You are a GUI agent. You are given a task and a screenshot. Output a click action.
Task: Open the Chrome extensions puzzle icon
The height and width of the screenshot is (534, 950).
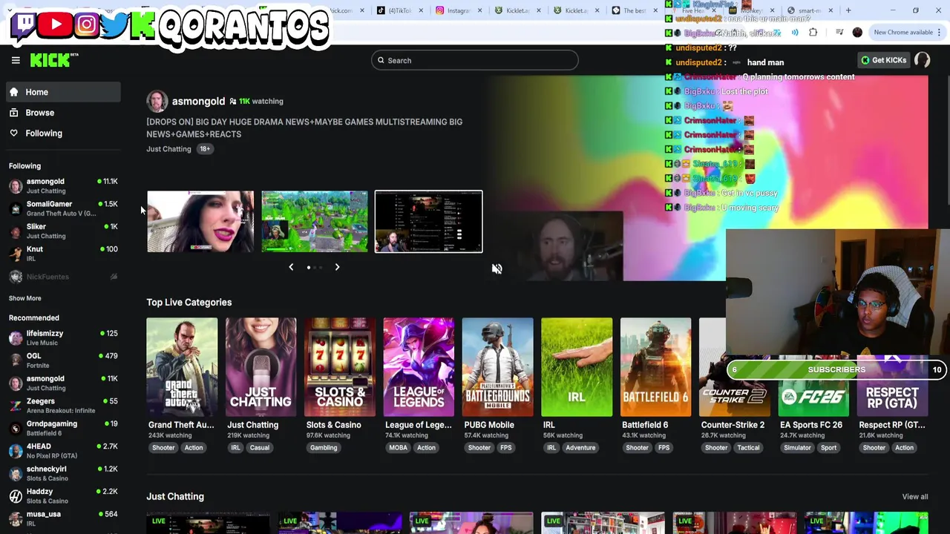tap(813, 32)
